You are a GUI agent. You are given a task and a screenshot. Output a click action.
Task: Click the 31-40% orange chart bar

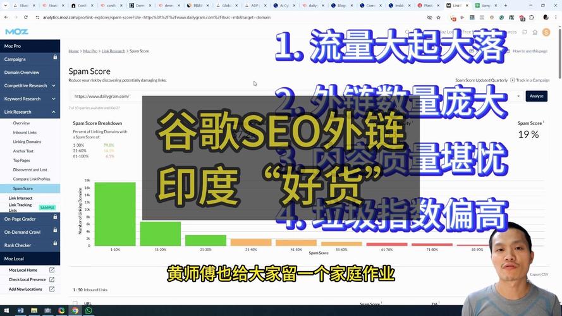251,242
